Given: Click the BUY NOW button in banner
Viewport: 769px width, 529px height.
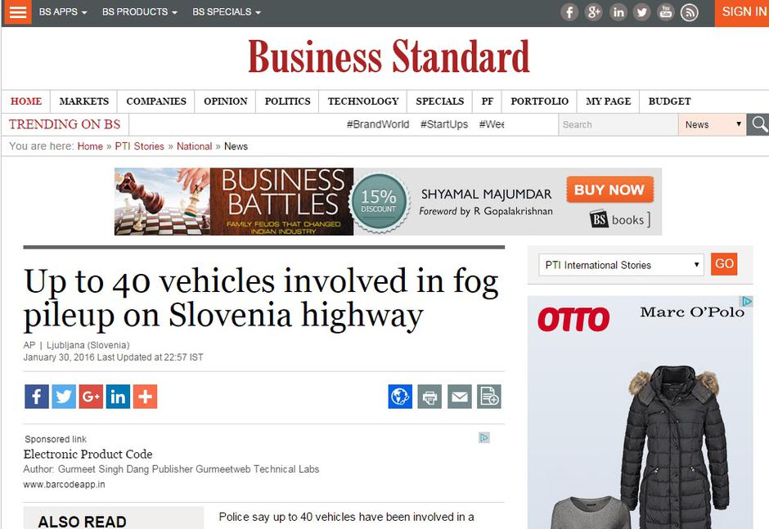Looking at the screenshot, I should pyautogui.click(x=609, y=190).
